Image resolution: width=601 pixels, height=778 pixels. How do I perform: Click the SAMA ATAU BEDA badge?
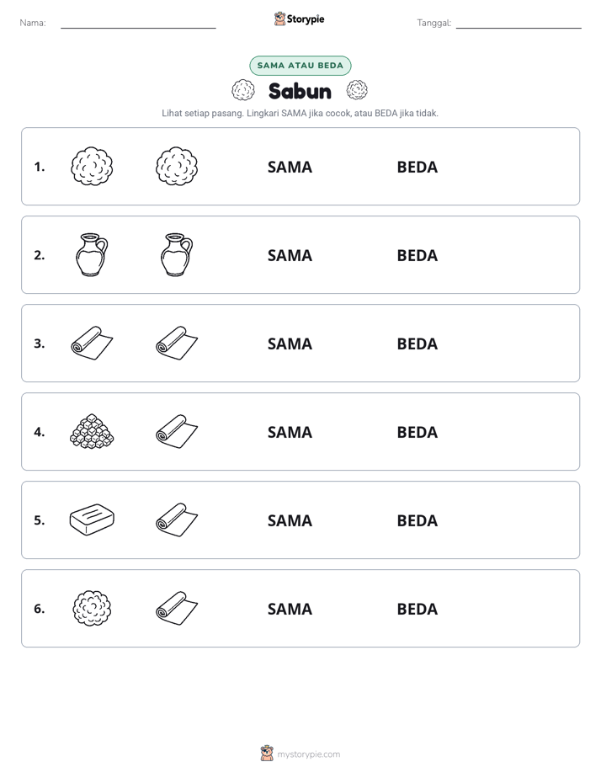pyautogui.click(x=300, y=66)
